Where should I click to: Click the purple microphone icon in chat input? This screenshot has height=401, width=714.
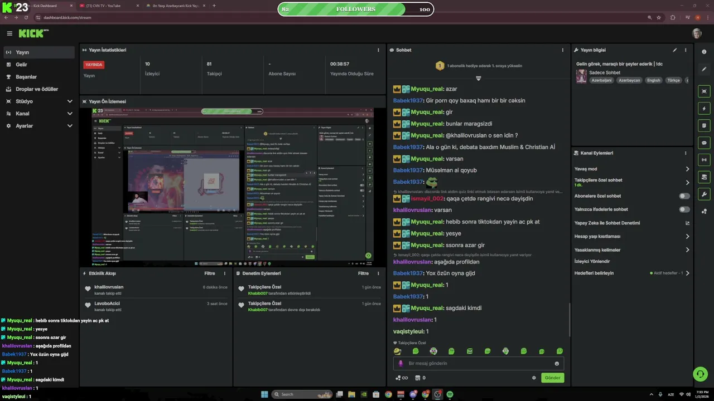pyautogui.click(x=400, y=363)
